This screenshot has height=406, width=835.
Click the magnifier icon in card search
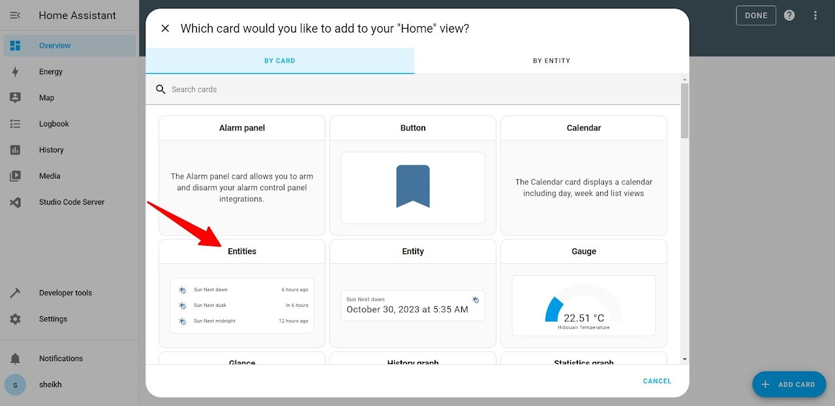(160, 89)
